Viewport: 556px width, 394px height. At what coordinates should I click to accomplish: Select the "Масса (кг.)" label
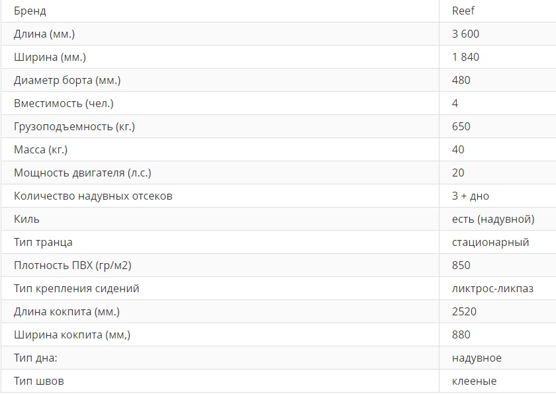click(40, 150)
